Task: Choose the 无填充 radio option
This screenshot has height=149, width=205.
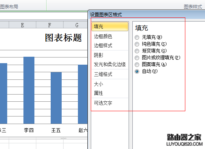Action: tap(137, 37)
